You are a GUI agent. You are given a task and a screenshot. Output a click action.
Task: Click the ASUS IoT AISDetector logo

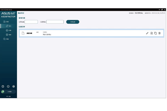(8, 15)
